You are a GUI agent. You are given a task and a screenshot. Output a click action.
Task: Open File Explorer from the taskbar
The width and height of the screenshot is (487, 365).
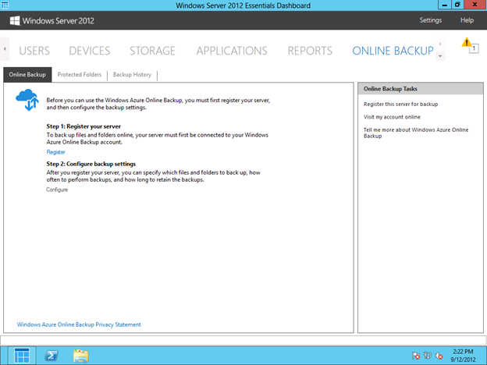click(x=80, y=356)
